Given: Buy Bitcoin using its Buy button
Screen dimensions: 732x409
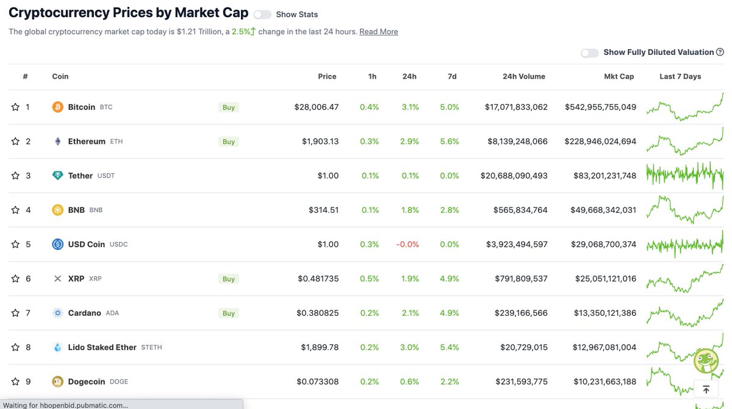Looking at the screenshot, I should pyautogui.click(x=229, y=107).
